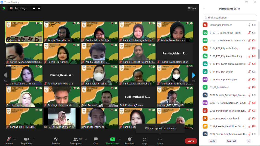The image size is (260, 146).
Task: Open the View layout menu
Action: [x=192, y=8]
